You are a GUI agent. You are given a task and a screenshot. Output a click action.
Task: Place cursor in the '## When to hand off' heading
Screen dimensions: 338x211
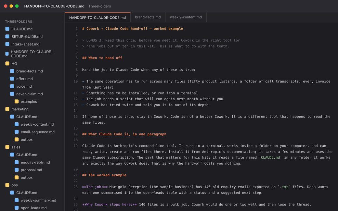click(x=102, y=58)
